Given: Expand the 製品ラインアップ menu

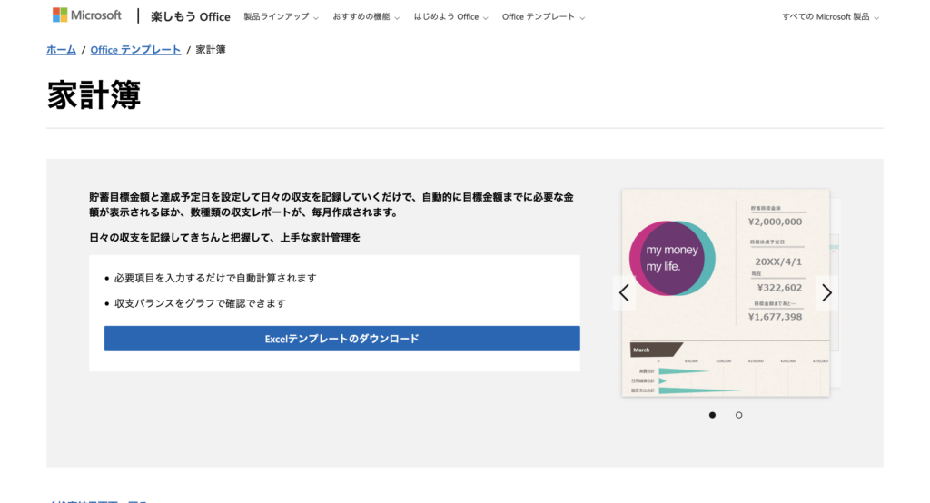Looking at the screenshot, I should pyautogui.click(x=281, y=16).
